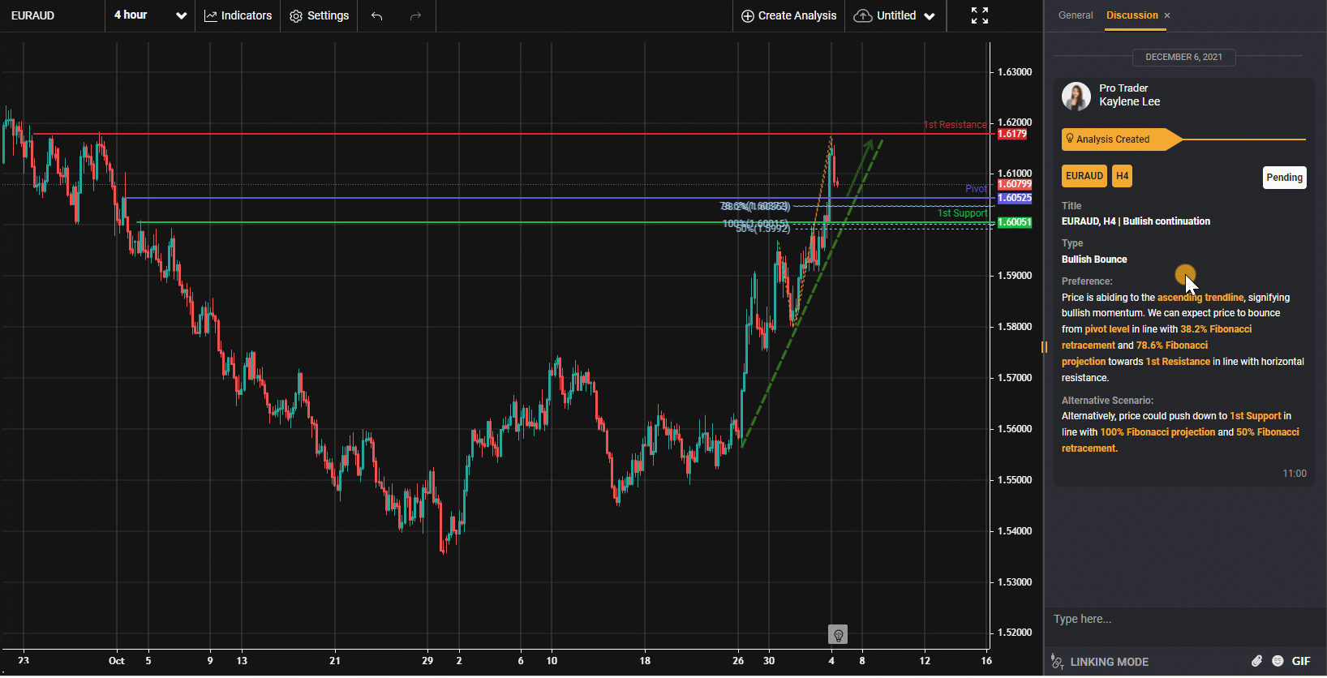Click the 1.60799 current price label
This screenshot has width=1327, height=678.
tap(1015, 185)
